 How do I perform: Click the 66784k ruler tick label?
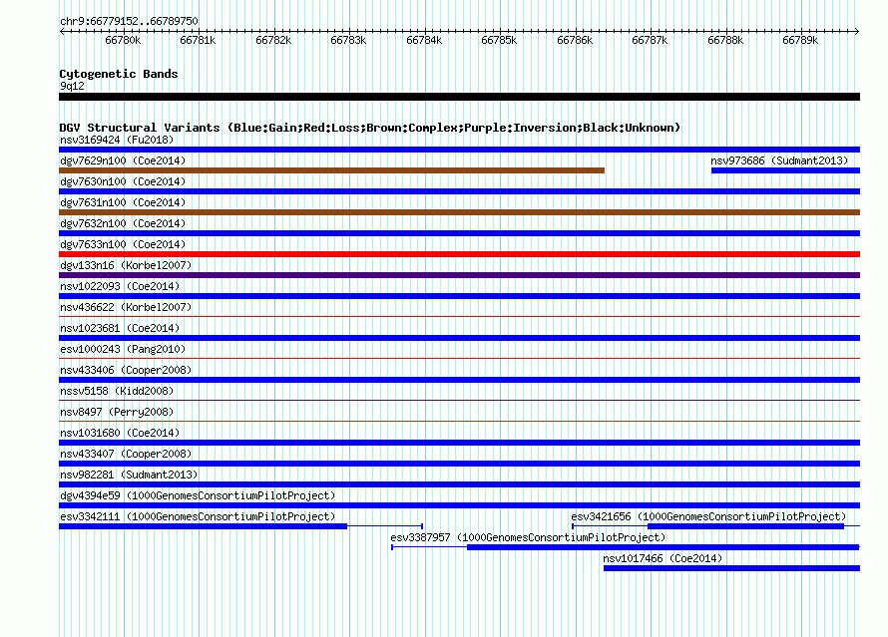424,40
